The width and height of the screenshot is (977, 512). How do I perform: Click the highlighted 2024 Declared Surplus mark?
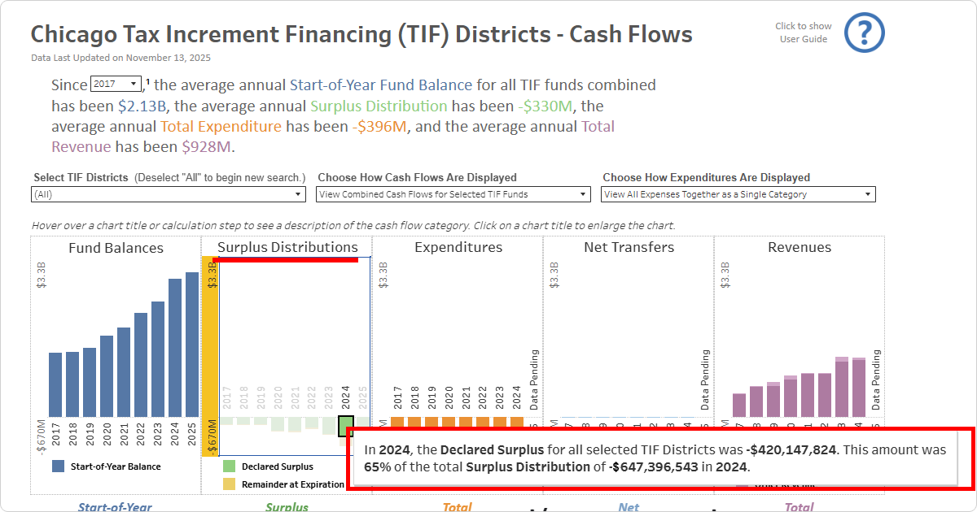pyautogui.click(x=345, y=424)
